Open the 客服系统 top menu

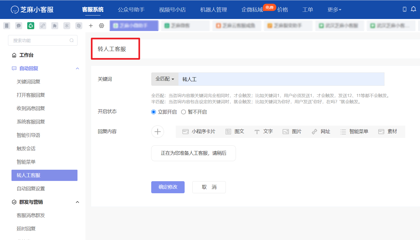coord(93,10)
